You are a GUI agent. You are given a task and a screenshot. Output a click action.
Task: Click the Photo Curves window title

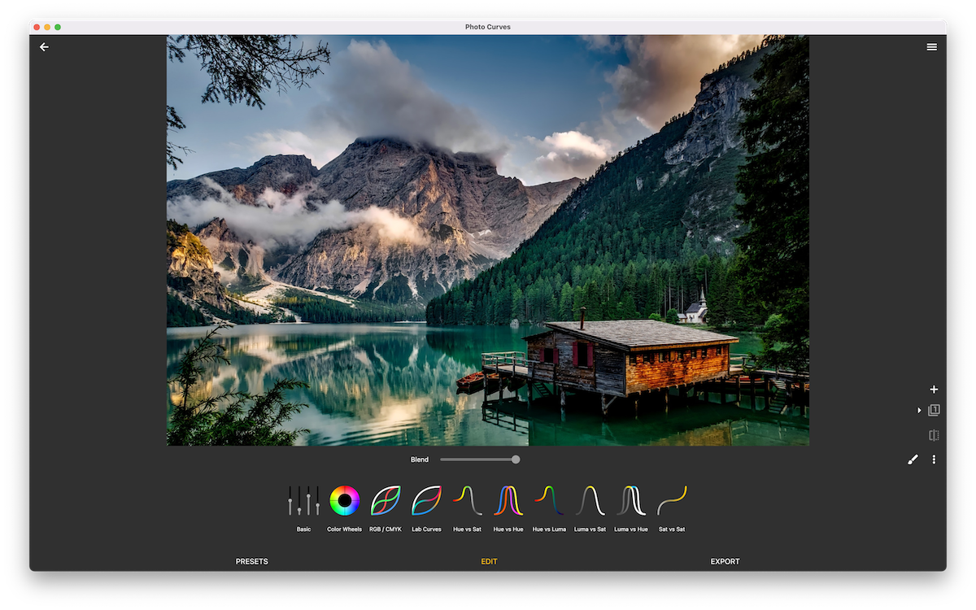tap(488, 27)
